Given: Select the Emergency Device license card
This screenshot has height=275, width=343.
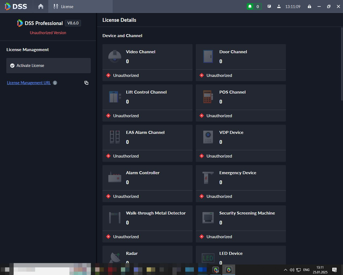Looking at the screenshot, I should click(241, 184).
